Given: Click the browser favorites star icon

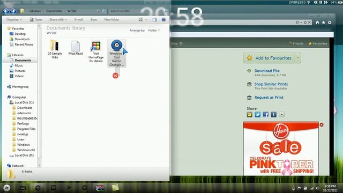Looking at the screenshot, I should pyautogui.click(x=324, y=23).
